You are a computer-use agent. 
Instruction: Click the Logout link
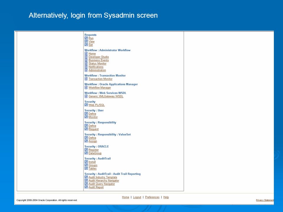click(137, 197)
